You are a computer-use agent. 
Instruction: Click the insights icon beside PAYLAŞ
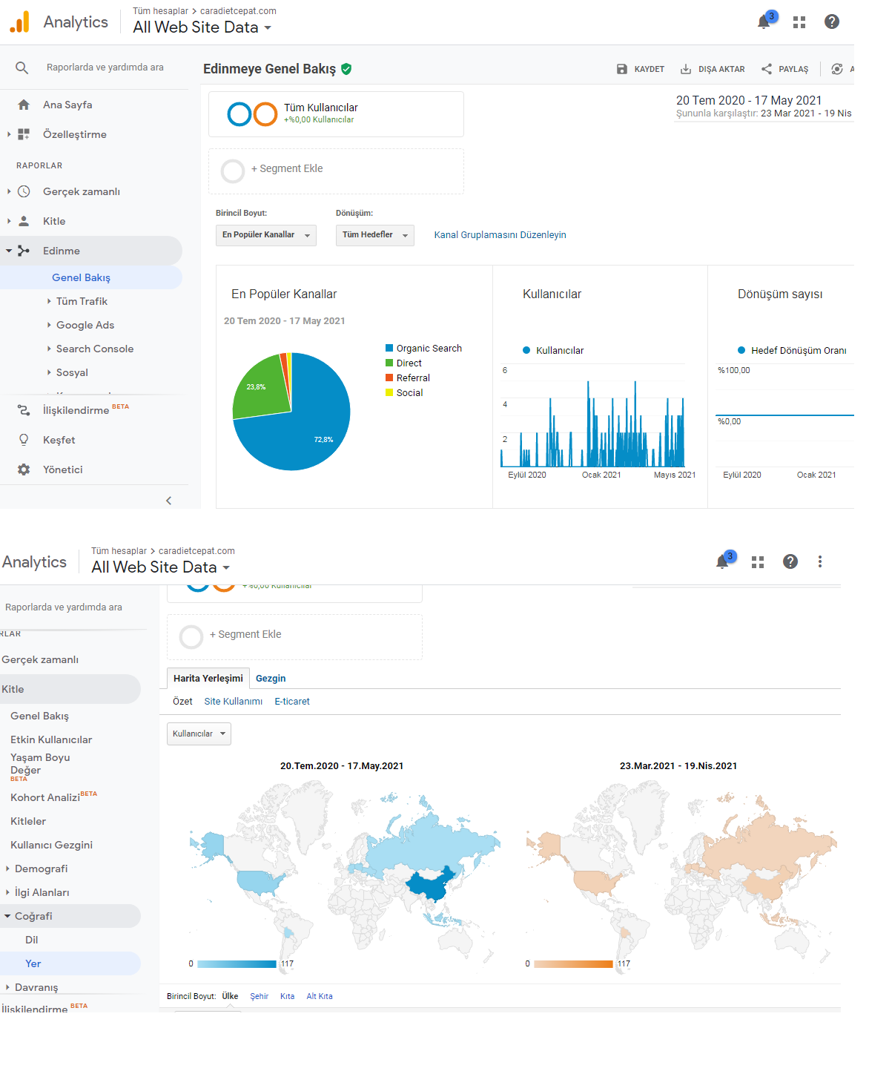pos(837,69)
